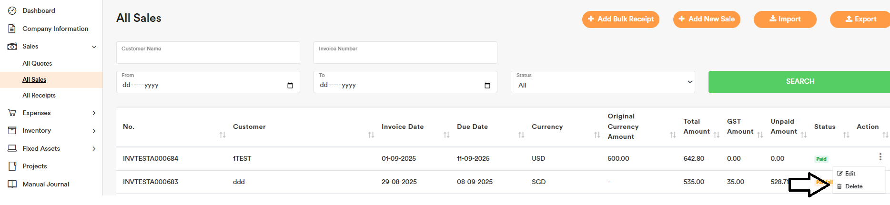
Task: Collapse the Sales sidebar section
Action: click(94, 47)
